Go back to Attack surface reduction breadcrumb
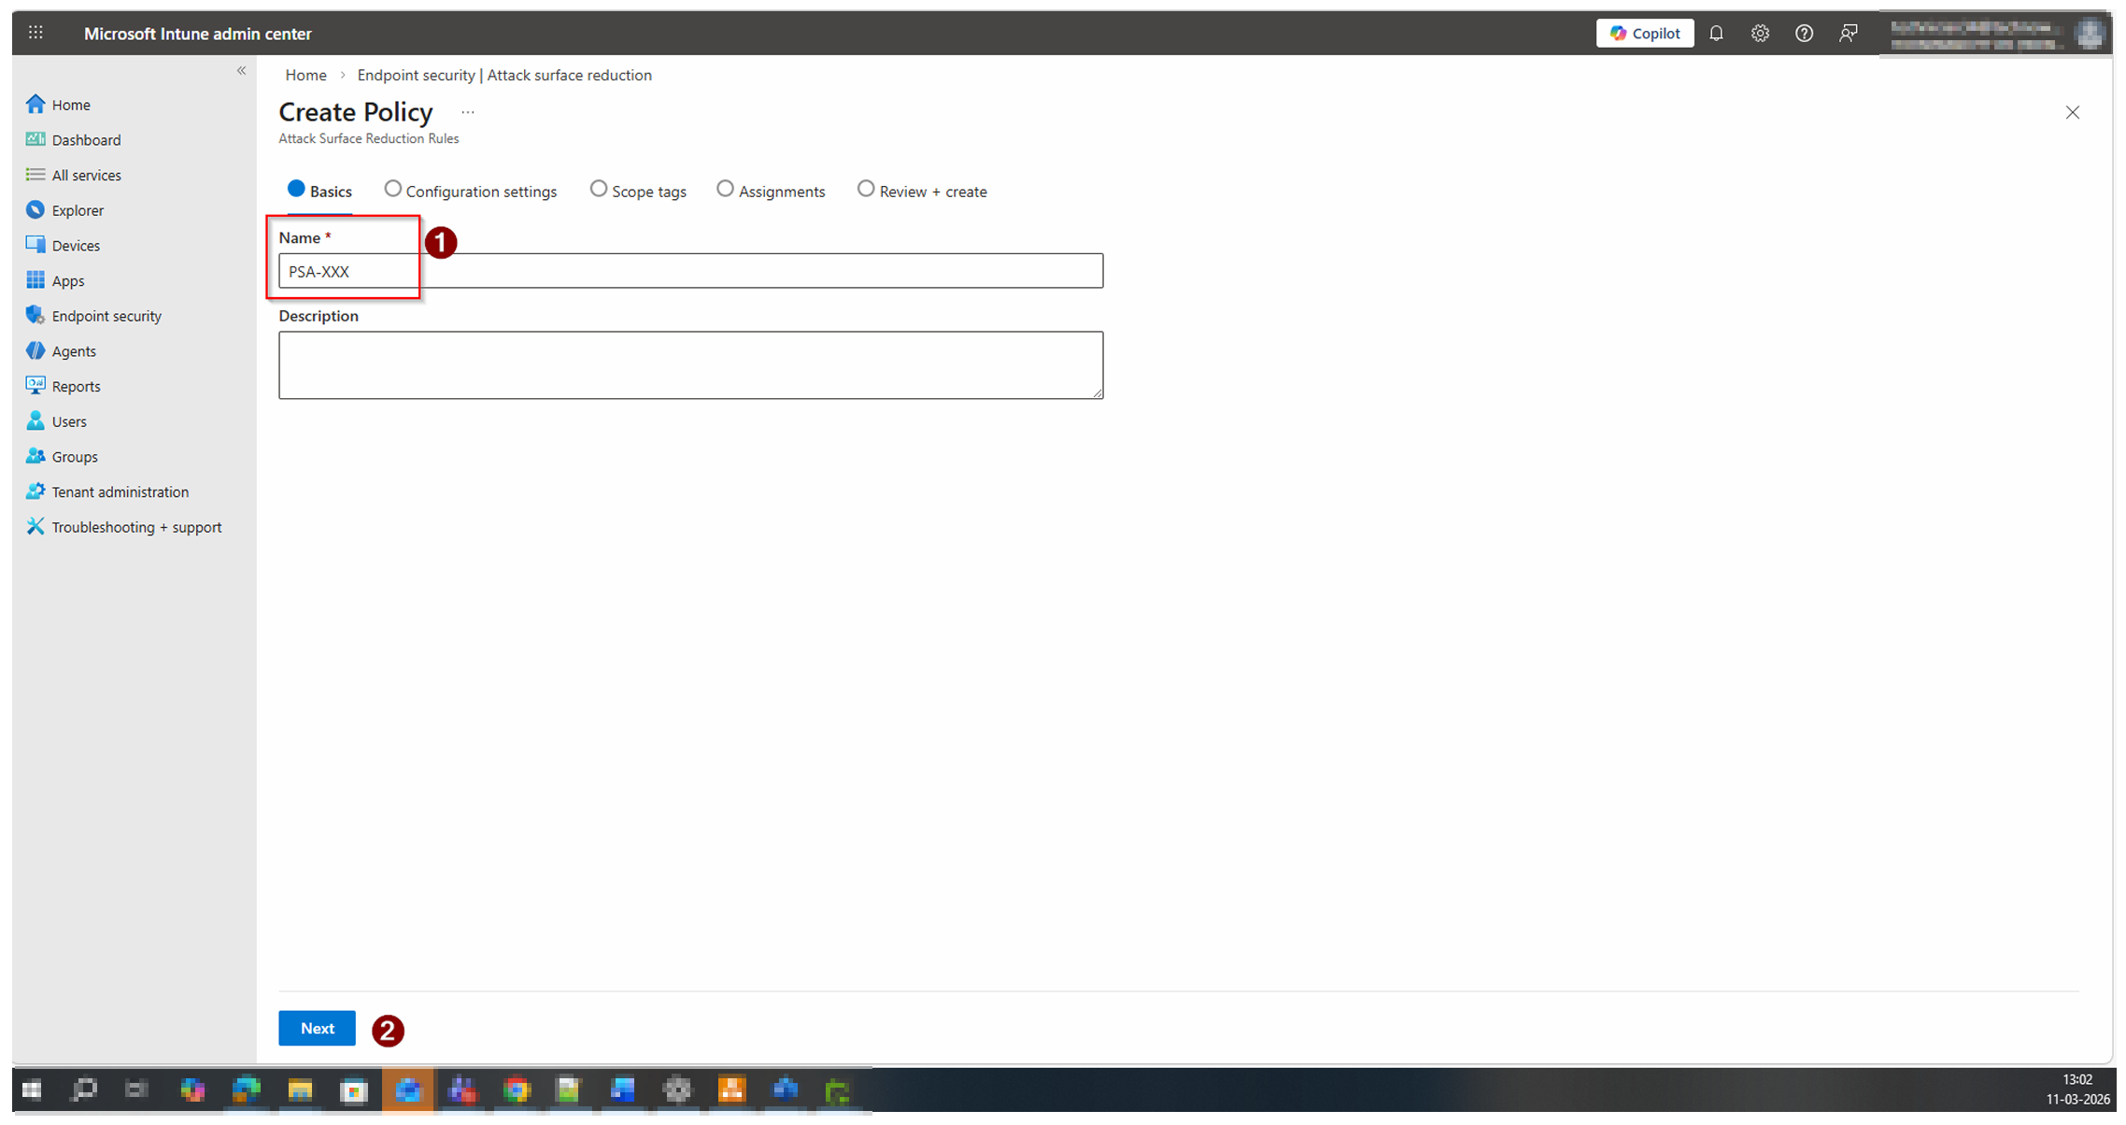 coord(504,75)
